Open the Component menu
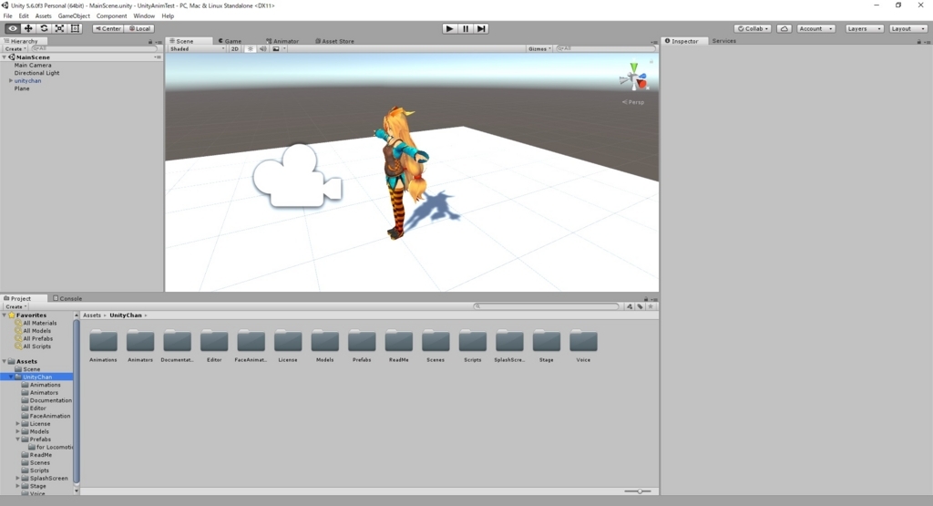The height and width of the screenshot is (506, 933). (x=111, y=16)
